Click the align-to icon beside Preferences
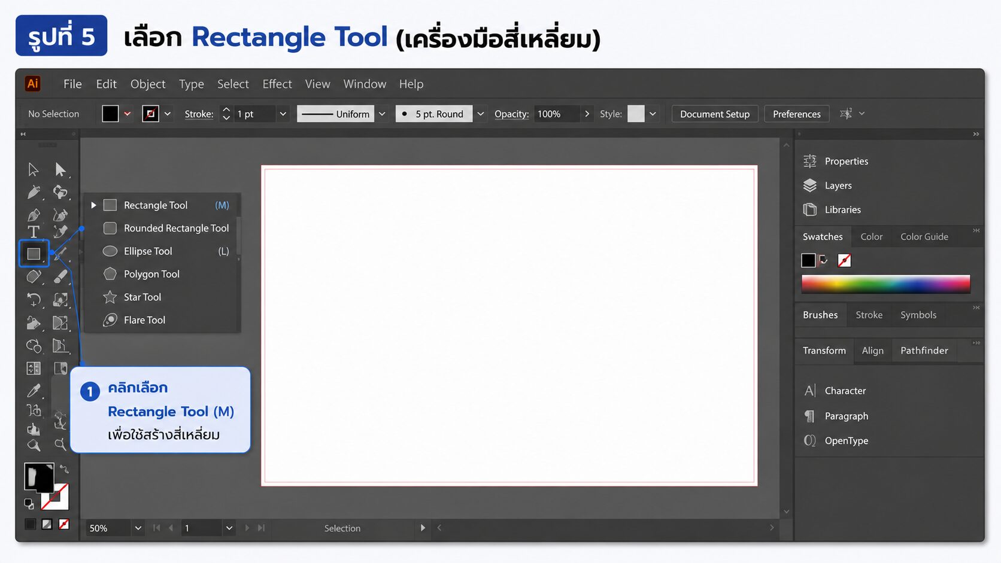Screen dimensions: 1001x563 coord(845,114)
